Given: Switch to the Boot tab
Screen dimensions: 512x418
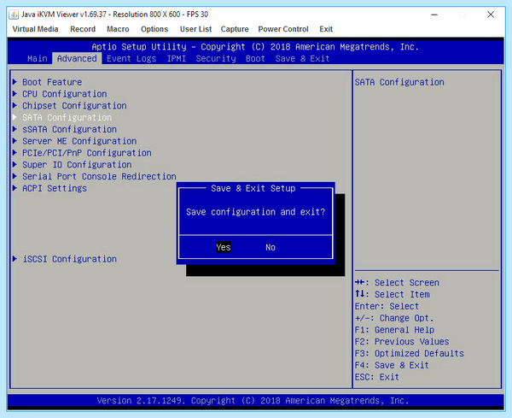Looking at the screenshot, I should pos(255,58).
